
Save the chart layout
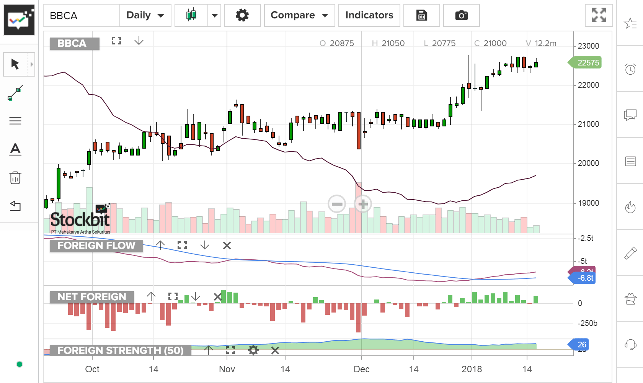(421, 15)
